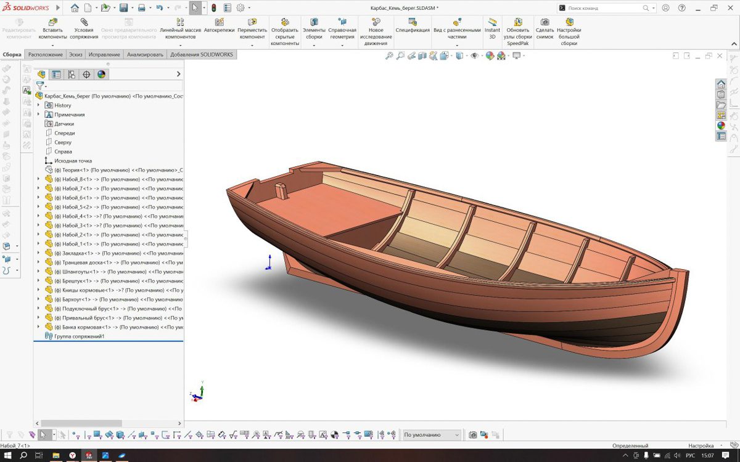
Task: Open the Options gear icon
Action: pyautogui.click(x=240, y=8)
